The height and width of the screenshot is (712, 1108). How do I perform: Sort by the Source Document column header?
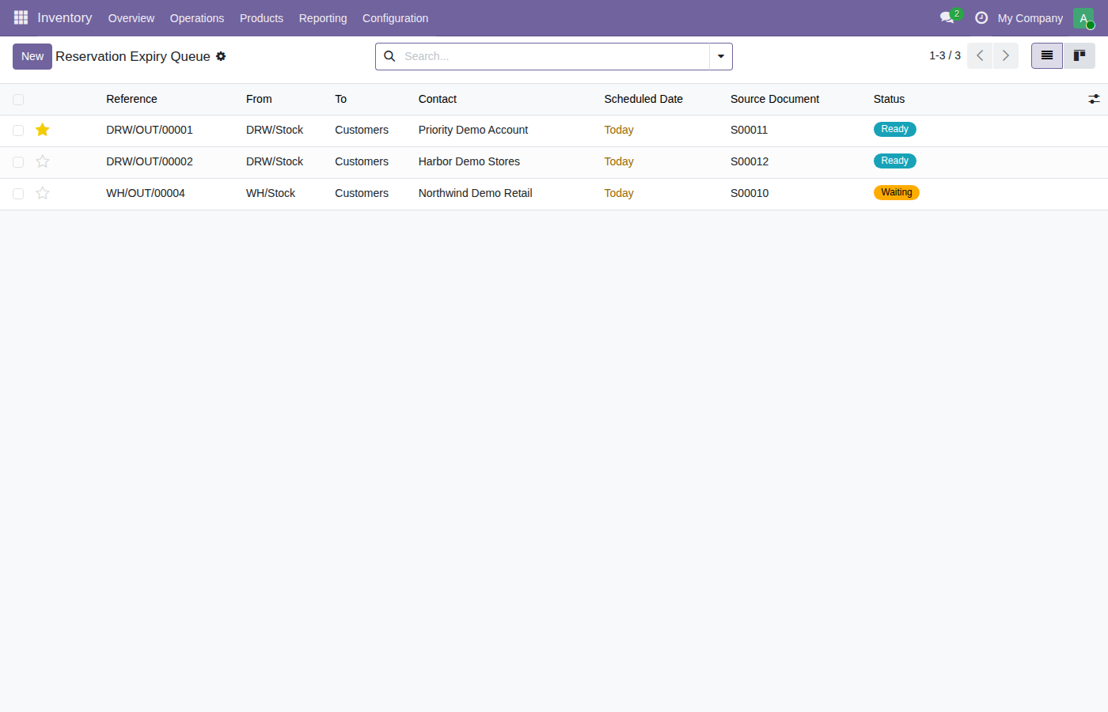(x=775, y=99)
